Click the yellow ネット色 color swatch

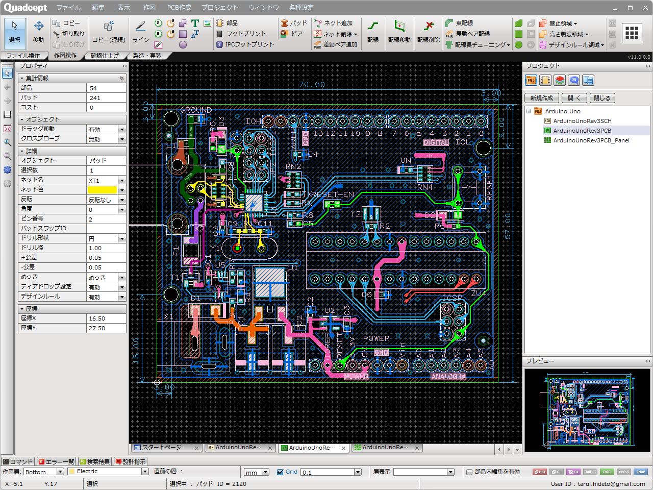tap(103, 190)
